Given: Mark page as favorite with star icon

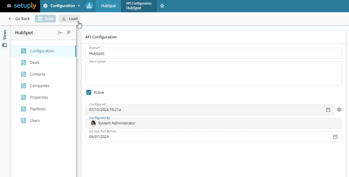Looking at the screenshot, I should pos(162,6).
